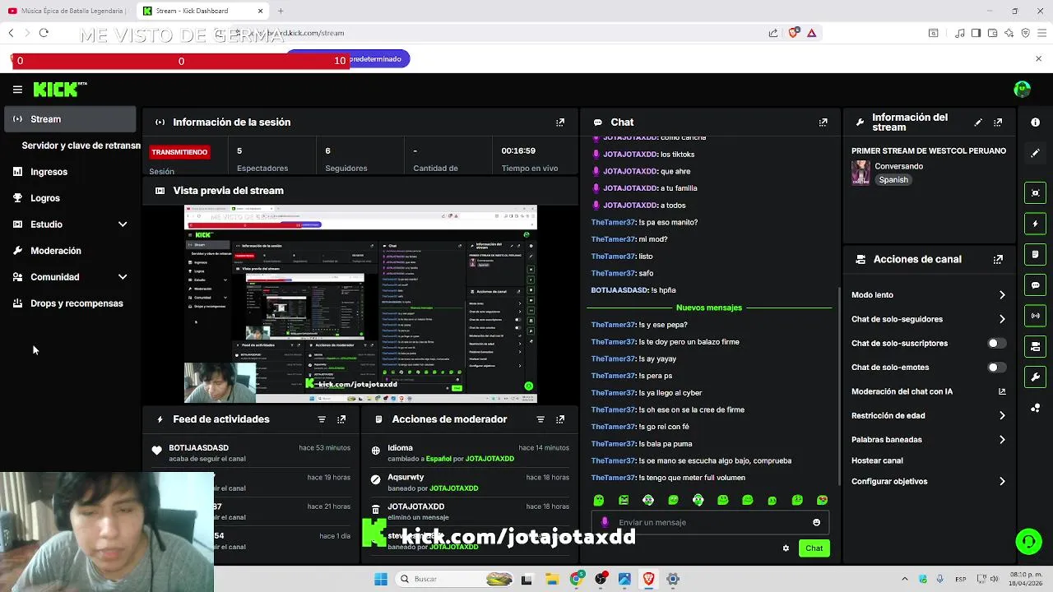Toggle stream preview widget in right rail
This screenshot has height=592, width=1053.
tap(1036, 192)
